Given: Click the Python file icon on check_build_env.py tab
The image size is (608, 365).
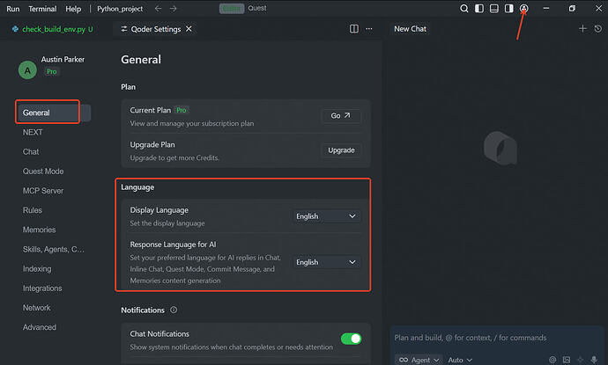Looking at the screenshot, I should (15, 29).
